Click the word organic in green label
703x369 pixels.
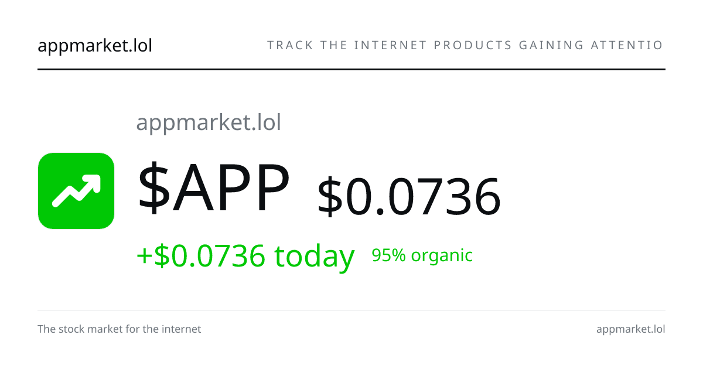point(442,256)
